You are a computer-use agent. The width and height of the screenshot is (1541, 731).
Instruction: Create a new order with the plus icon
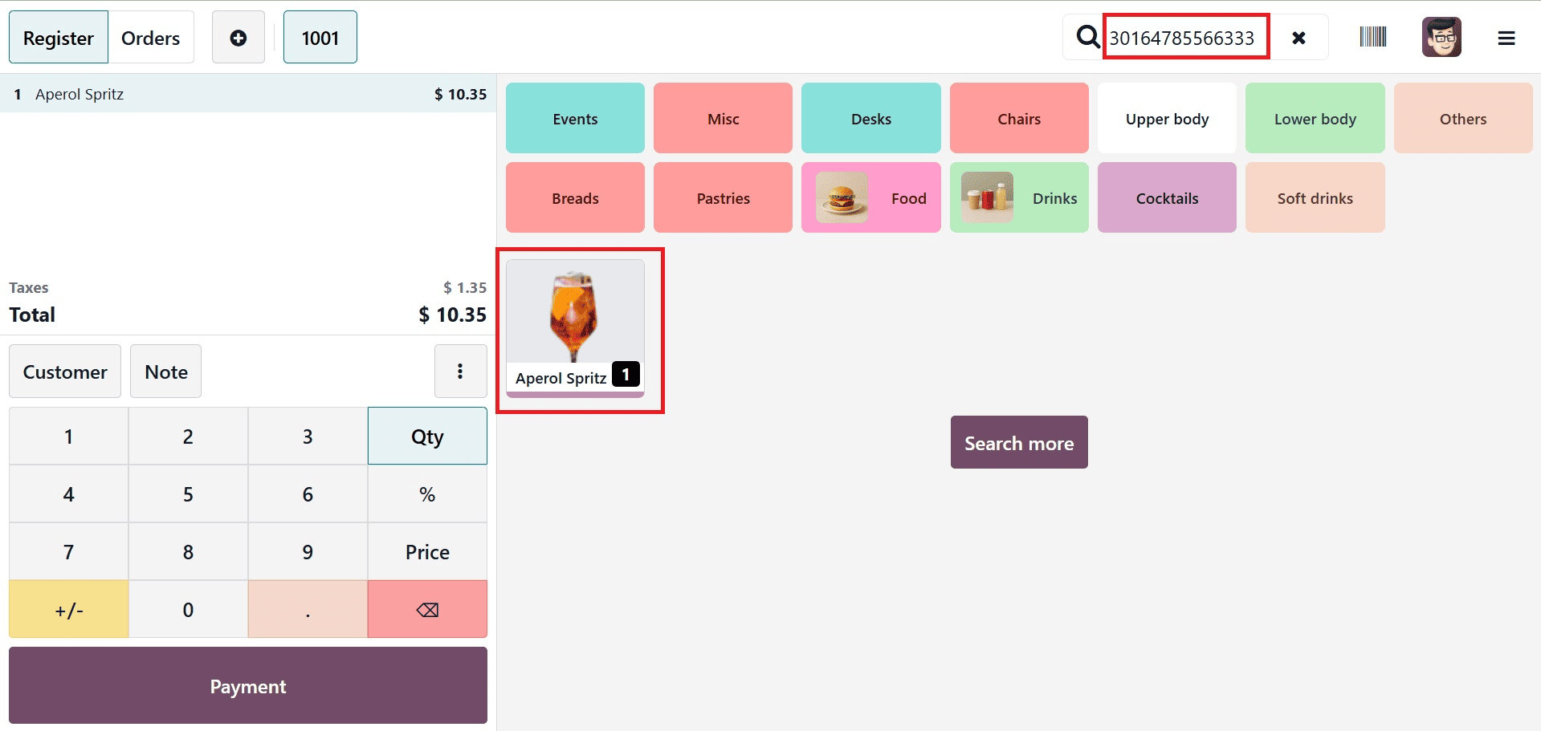(238, 36)
